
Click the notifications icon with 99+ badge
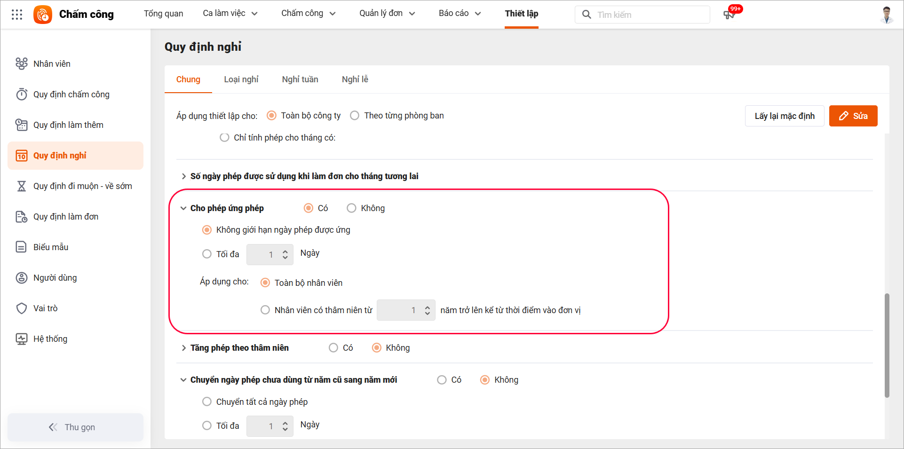(x=729, y=15)
